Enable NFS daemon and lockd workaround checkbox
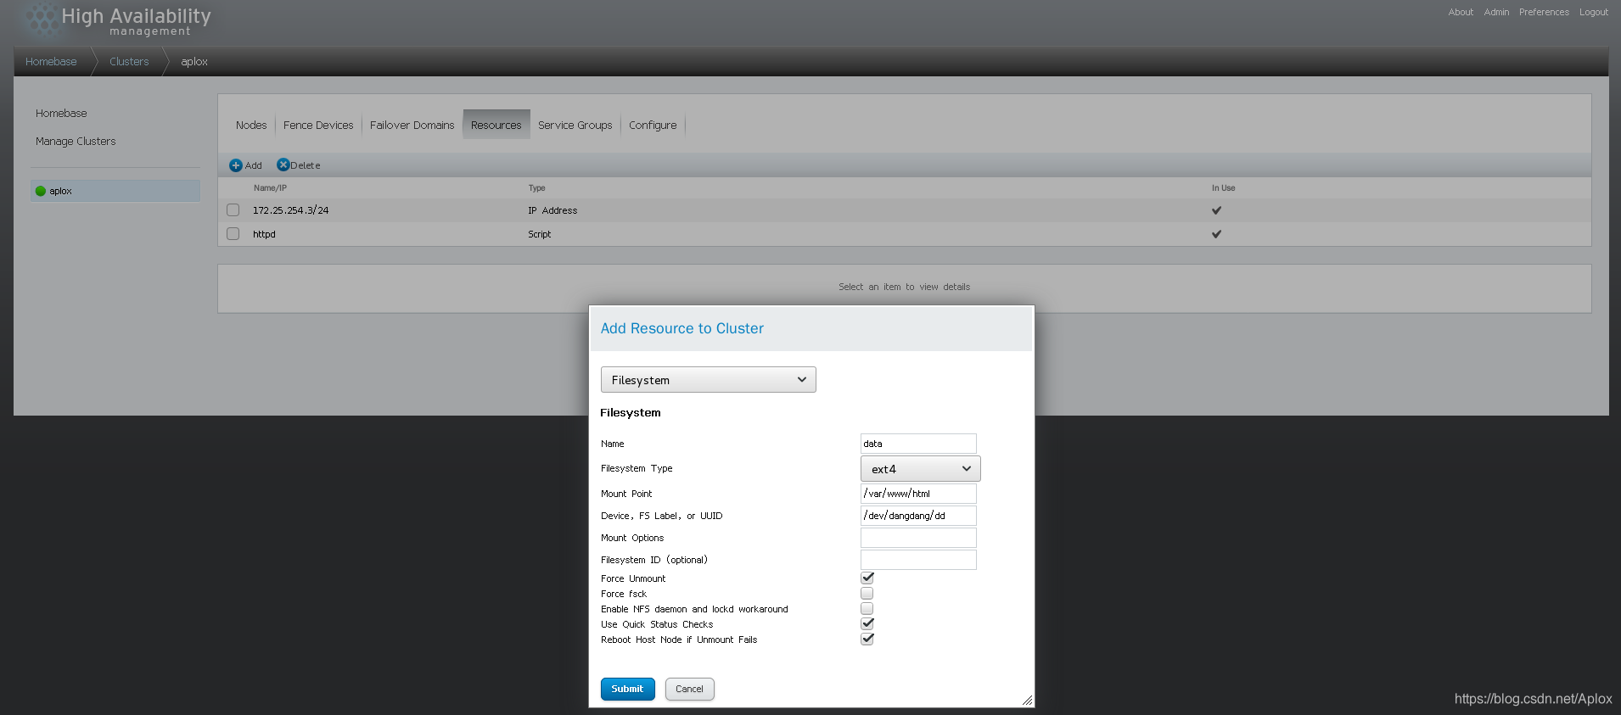Screen dimensions: 1621x715 867,608
